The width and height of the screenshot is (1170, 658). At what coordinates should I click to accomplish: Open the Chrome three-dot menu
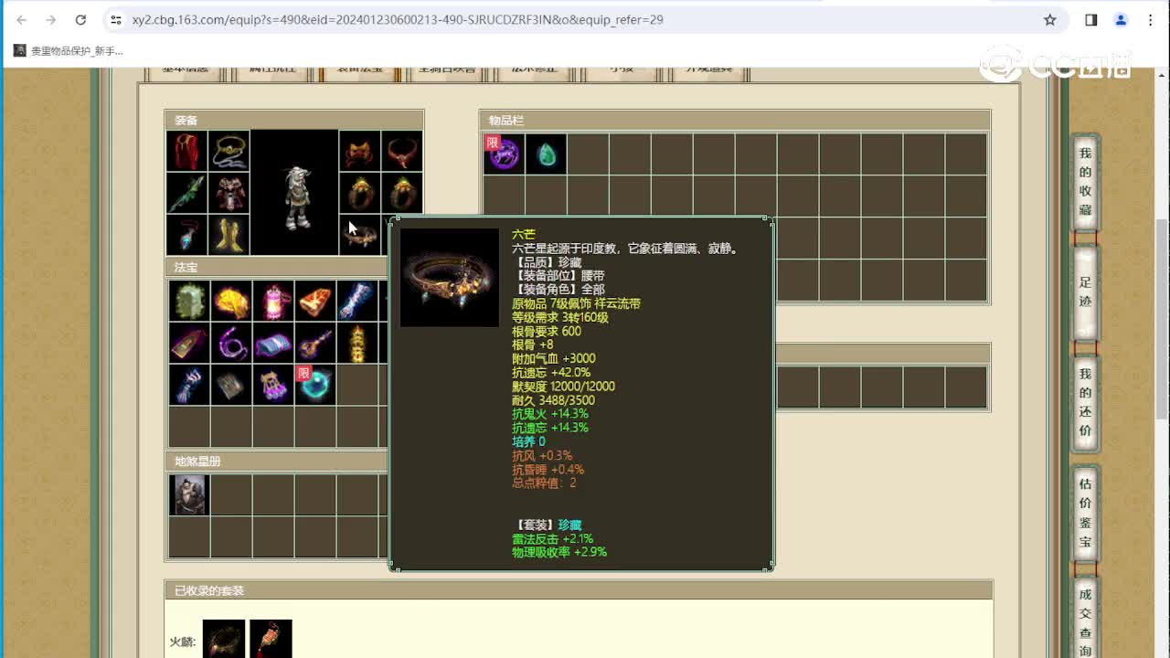point(1150,19)
